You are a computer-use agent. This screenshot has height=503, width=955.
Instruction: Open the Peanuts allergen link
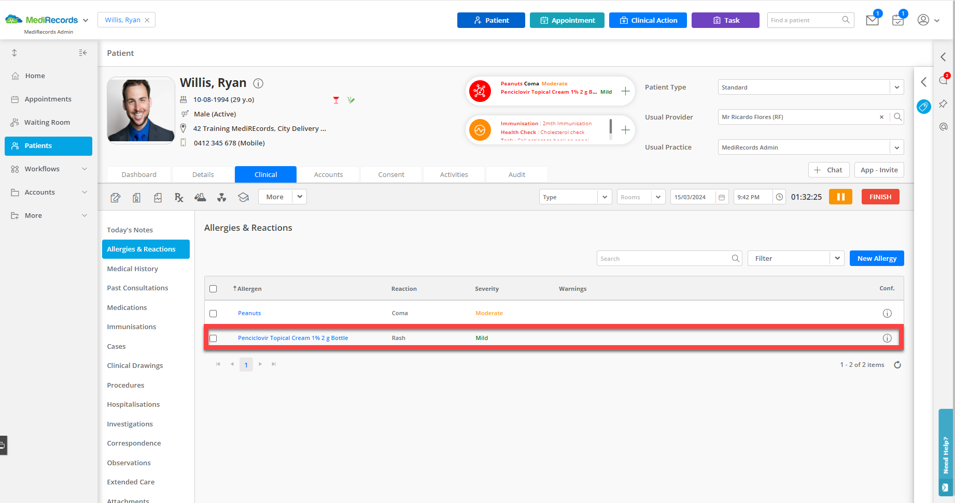pyautogui.click(x=249, y=313)
